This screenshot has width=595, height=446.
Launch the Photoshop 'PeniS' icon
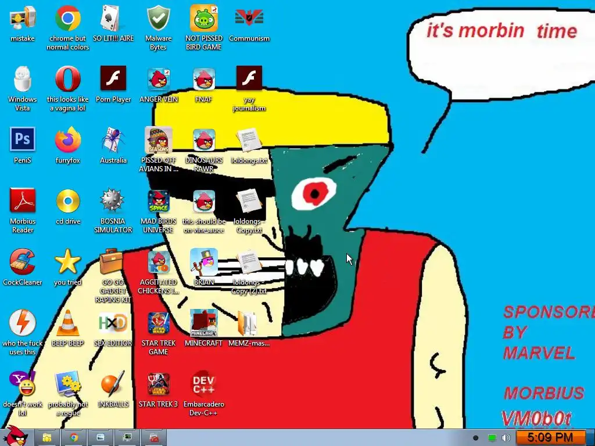(x=23, y=139)
